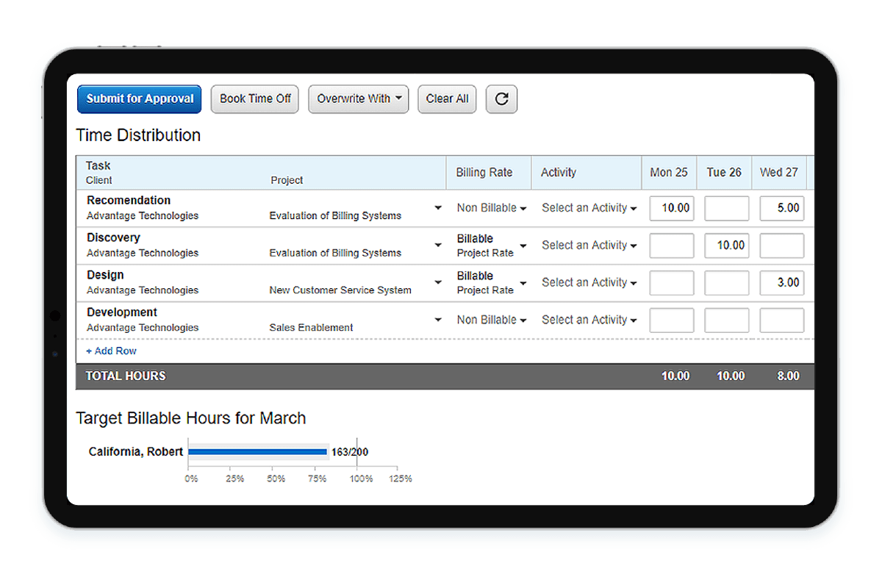Viewport: 882px width, 588px height.
Task: Click the blue billable hours progress bar
Action: point(257,452)
